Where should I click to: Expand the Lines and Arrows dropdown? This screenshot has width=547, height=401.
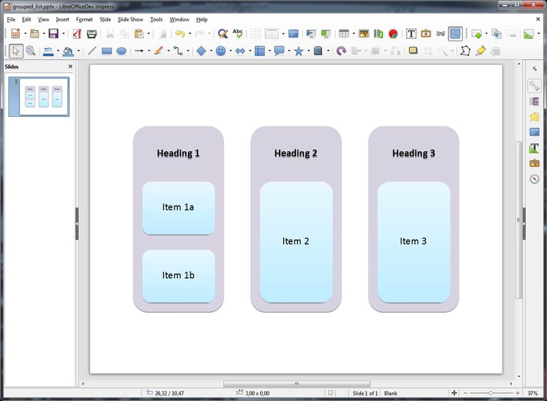click(149, 51)
